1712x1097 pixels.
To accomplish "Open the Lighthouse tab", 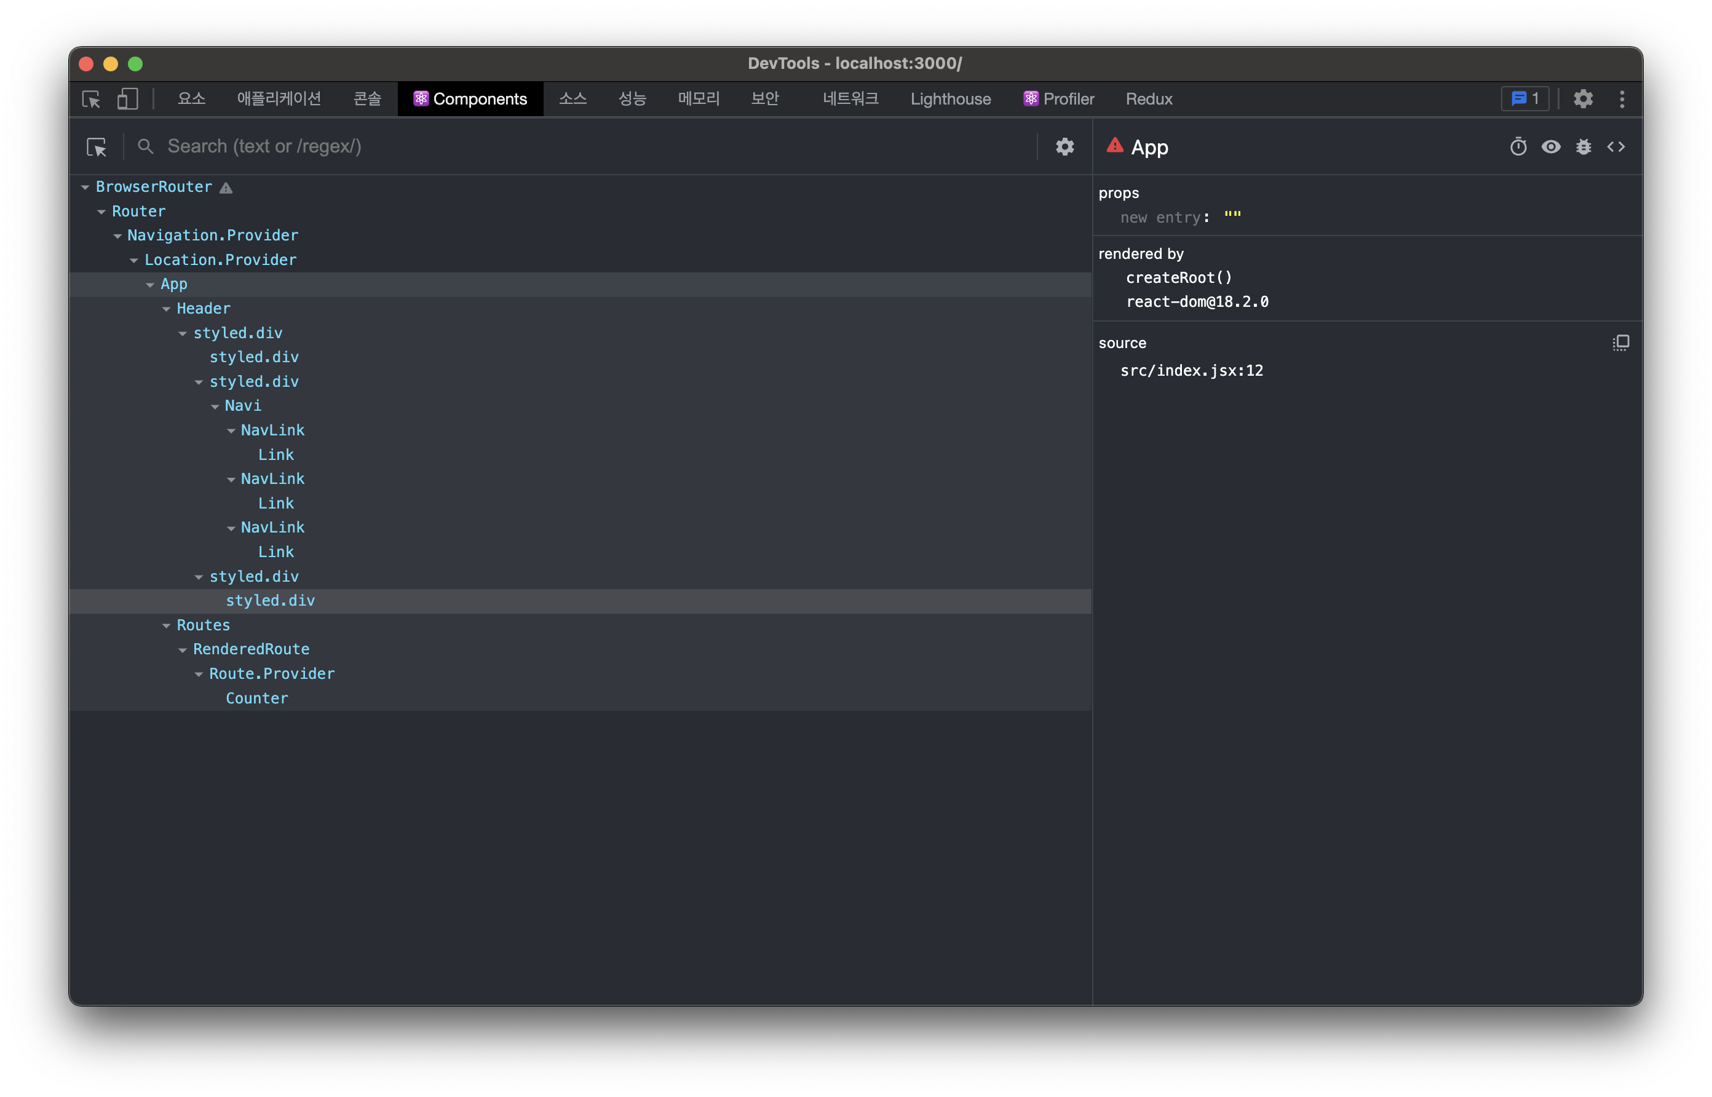I will 950,99.
